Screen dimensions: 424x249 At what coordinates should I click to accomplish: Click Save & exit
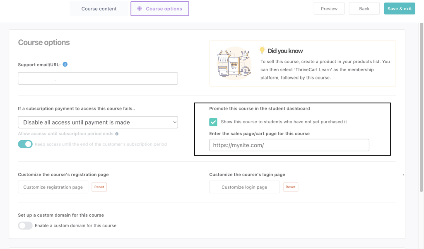(x=399, y=9)
